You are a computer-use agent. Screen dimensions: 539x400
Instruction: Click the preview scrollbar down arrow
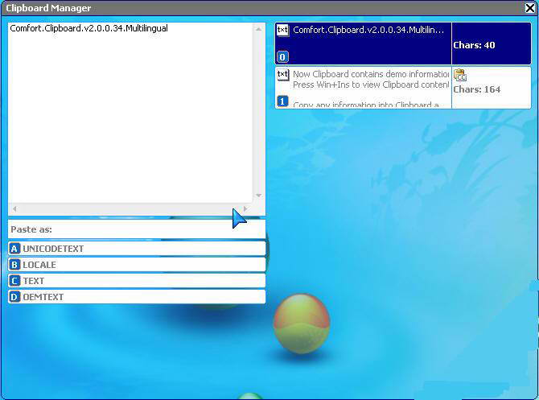point(258,196)
